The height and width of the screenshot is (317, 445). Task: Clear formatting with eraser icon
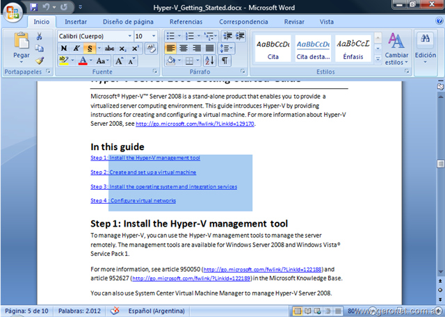pyautogui.click(x=152, y=49)
